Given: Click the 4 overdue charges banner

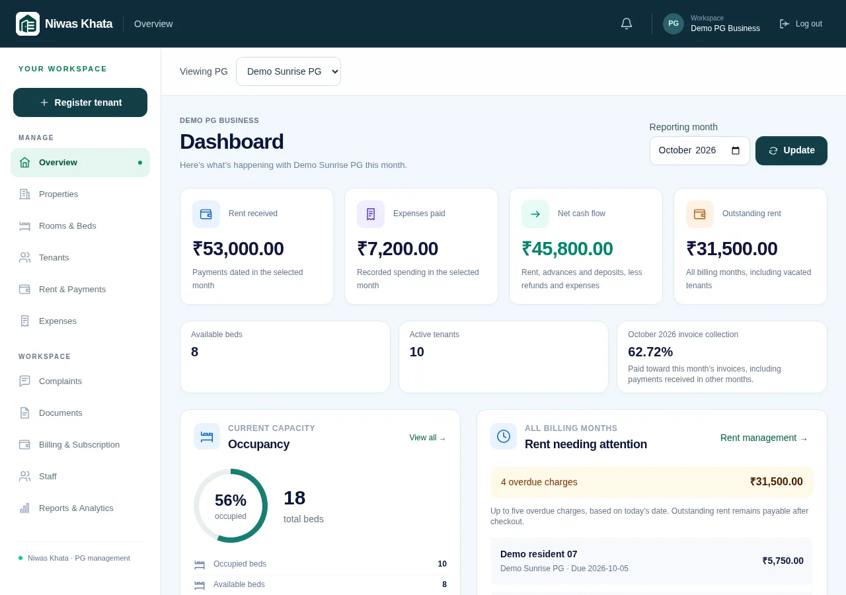Looking at the screenshot, I should 652,482.
